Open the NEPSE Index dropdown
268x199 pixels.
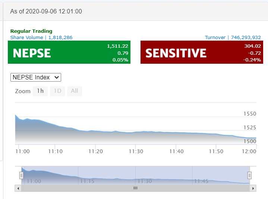36,78
